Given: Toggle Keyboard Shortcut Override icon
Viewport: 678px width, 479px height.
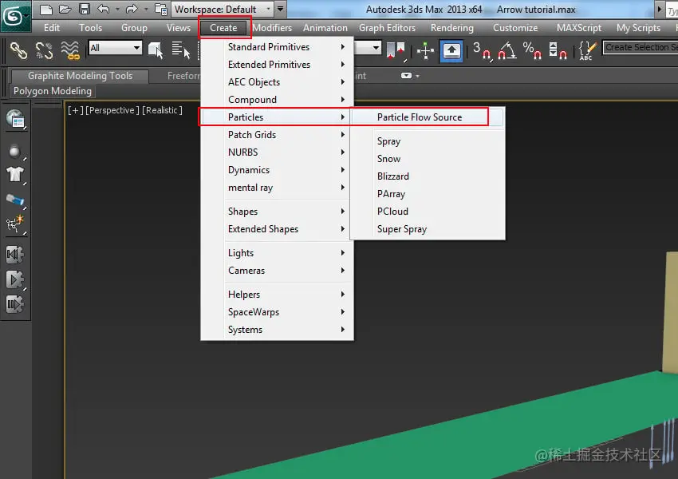Looking at the screenshot, I should click(x=451, y=50).
